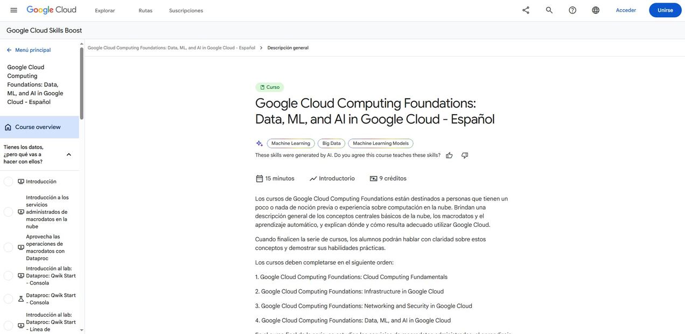The height and width of the screenshot is (334, 685).
Task: Open the Explorar menu item
Action: [x=105, y=11]
